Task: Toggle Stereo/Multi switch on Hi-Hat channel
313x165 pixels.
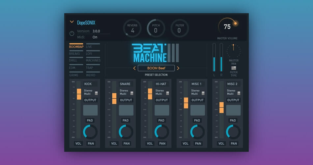Action: [168, 93]
